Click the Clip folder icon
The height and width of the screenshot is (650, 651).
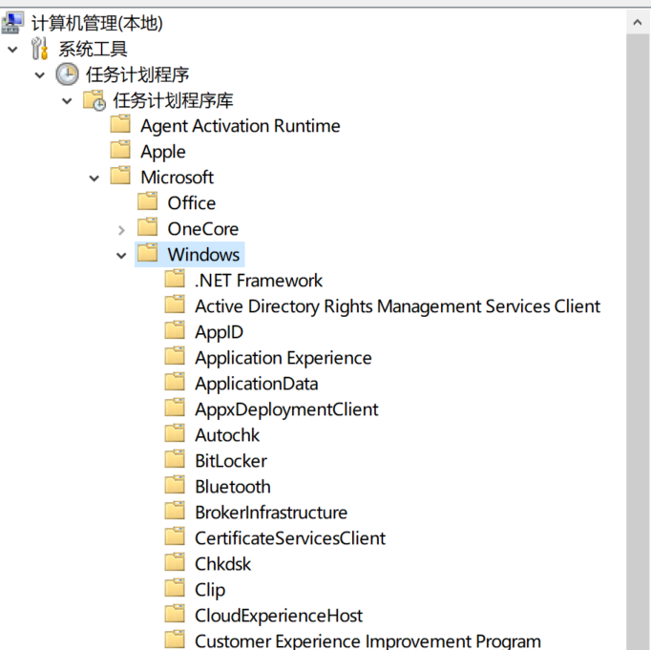coord(175,588)
